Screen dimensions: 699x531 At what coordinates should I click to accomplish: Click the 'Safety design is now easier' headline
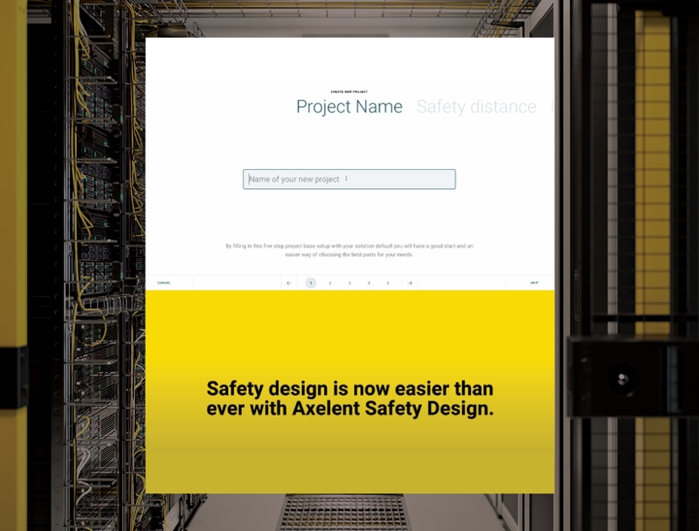tap(349, 398)
